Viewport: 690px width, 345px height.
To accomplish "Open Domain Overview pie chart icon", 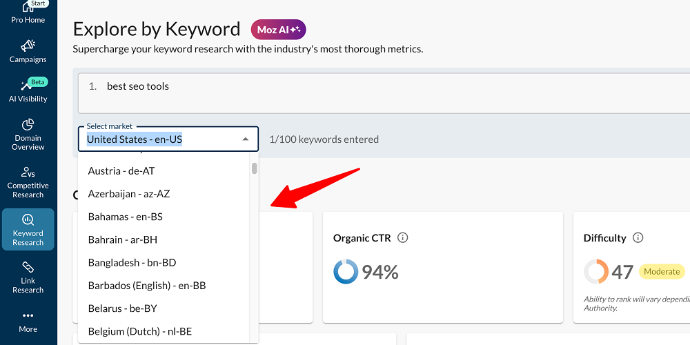I will [28, 124].
